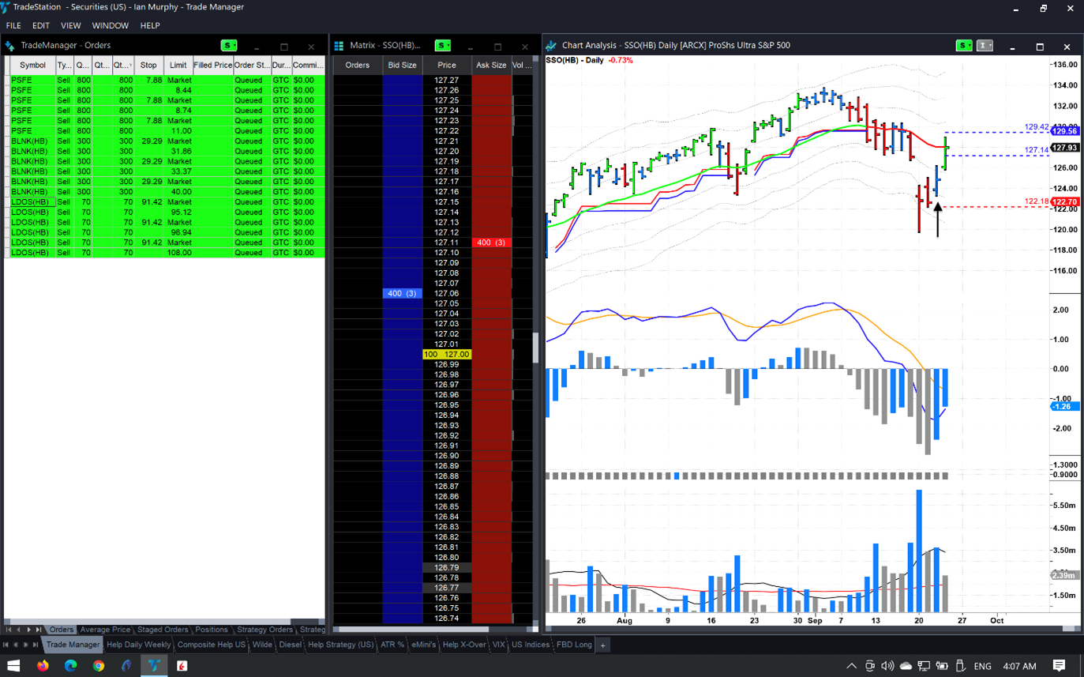Click the TradeManager window icon in its title bar

coord(10,46)
